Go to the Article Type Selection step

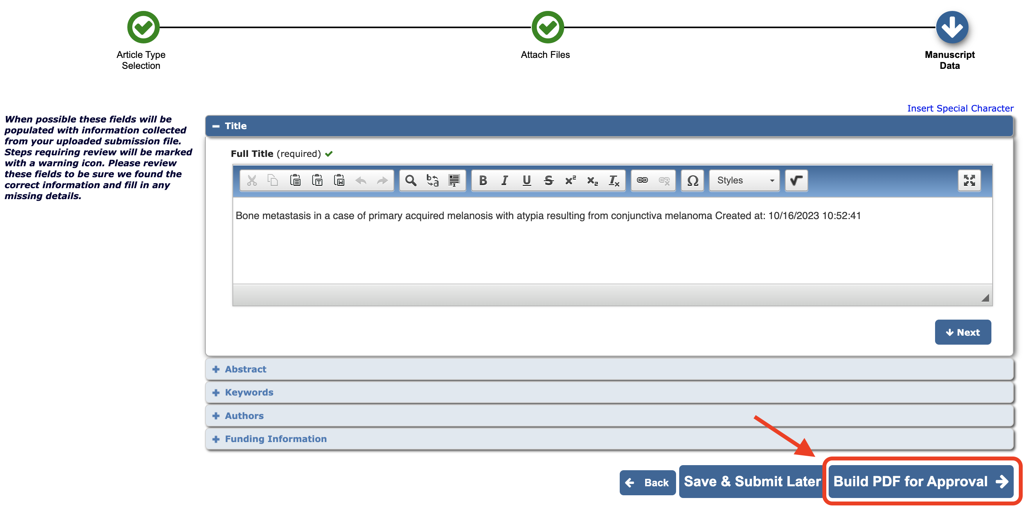[x=143, y=27]
